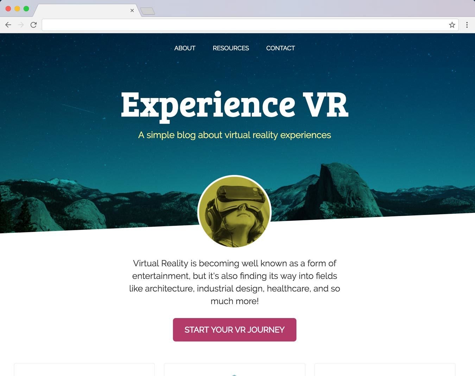Open a new tab with the tab button
Image resolution: width=475 pixels, height=376 pixels.
coord(147,11)
